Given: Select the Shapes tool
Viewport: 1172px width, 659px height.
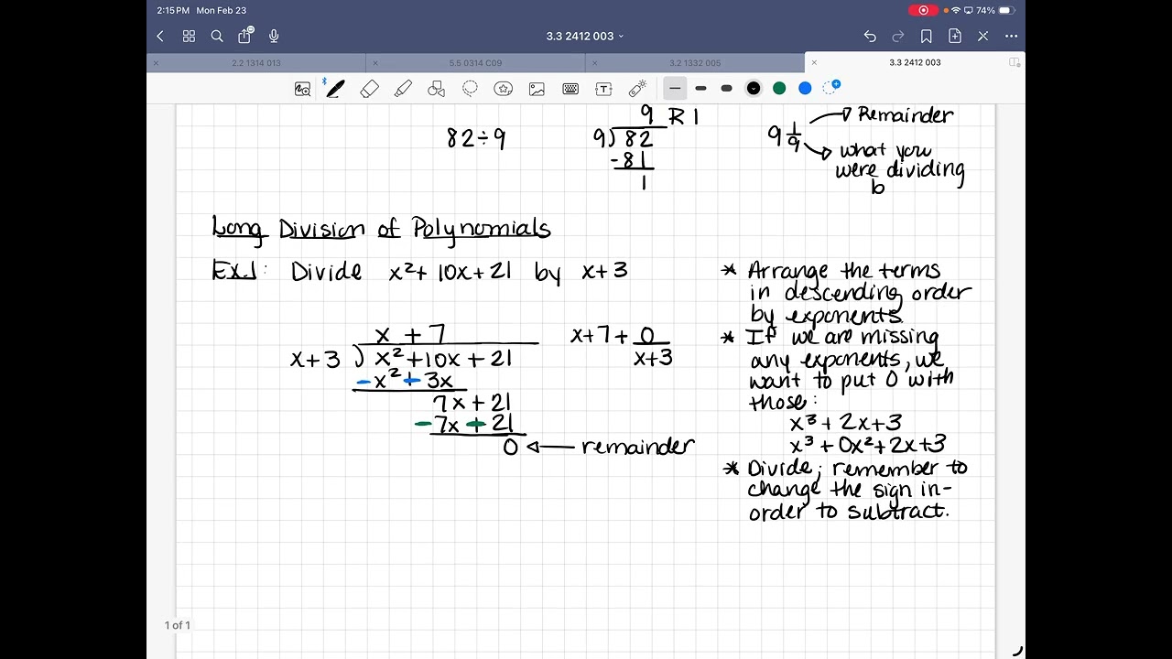Looking at the screenshot, I should coord(437,89).
